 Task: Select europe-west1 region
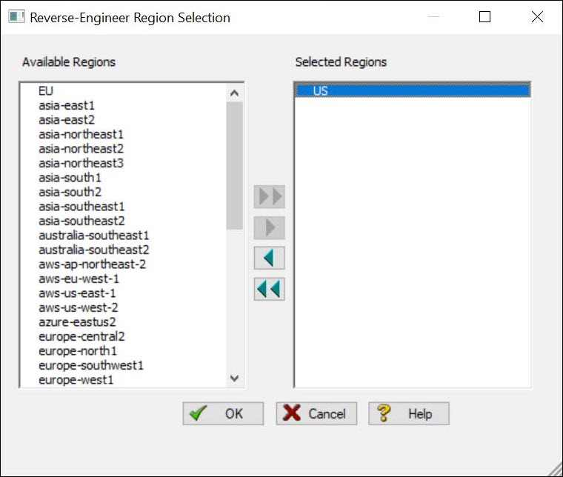tap(76, 380)
